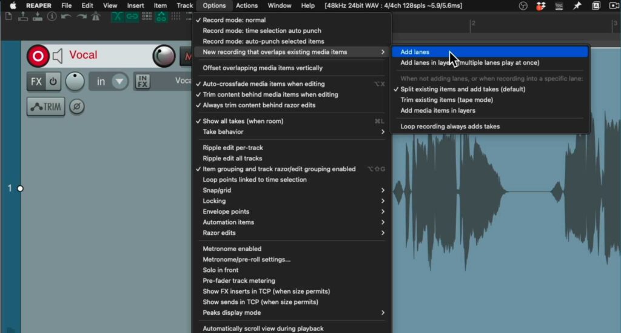Click the New project toolbar icon
621x333 pixels.
pyautogui.click(x=8, y=16)
